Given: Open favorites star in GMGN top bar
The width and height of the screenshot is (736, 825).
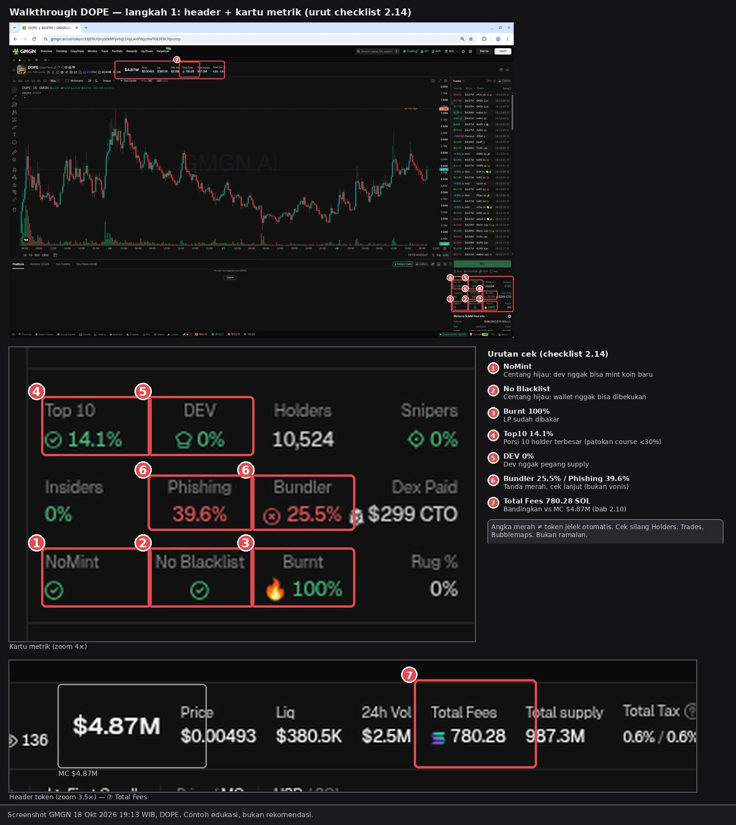Looking at the screenshot, I should tap(463, 51).
